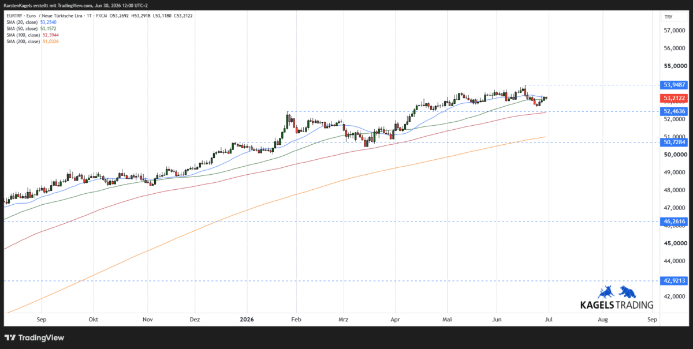This screenshot has height=349, width=693.
Task: Click the 42,9213 price level tag
Action: pyautogui.click(x=674, y=281)
